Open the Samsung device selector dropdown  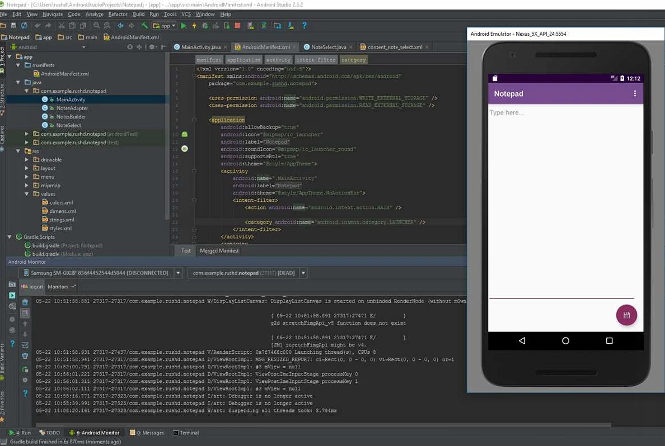179,273
